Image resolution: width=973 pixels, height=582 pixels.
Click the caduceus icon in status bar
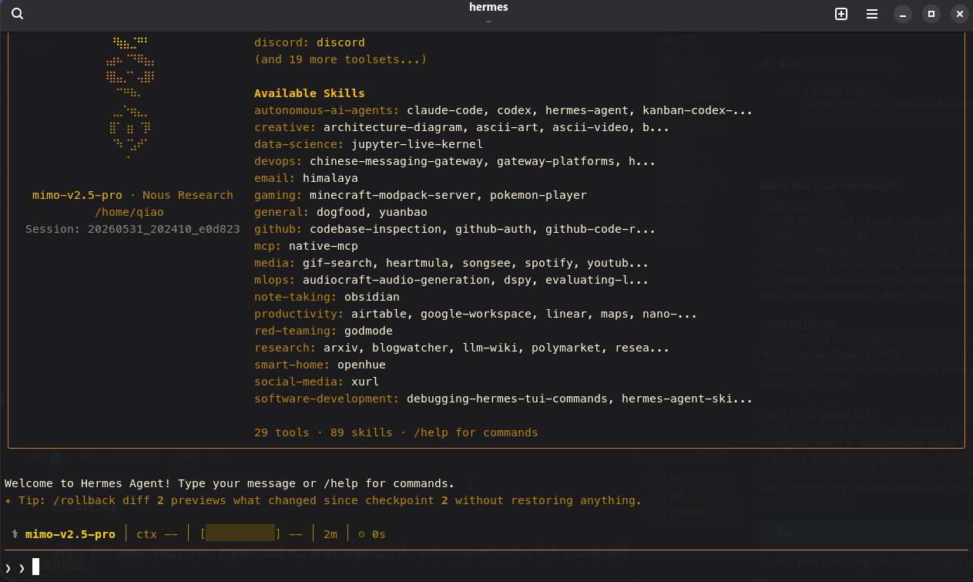(15, 533)
